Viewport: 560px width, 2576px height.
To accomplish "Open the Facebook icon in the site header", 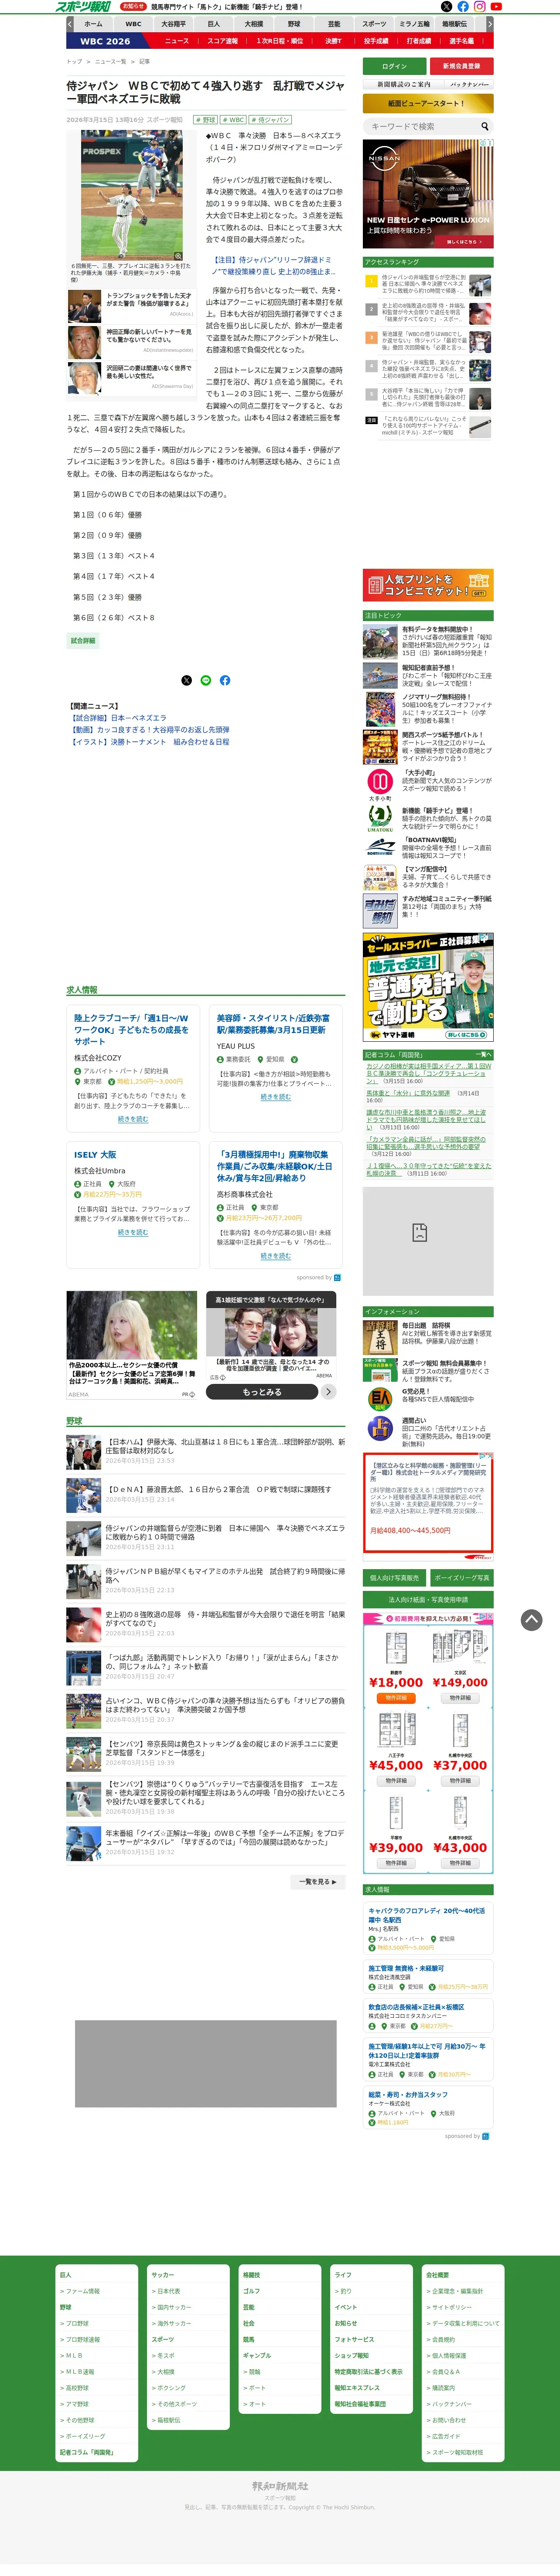I will [463, 7].
